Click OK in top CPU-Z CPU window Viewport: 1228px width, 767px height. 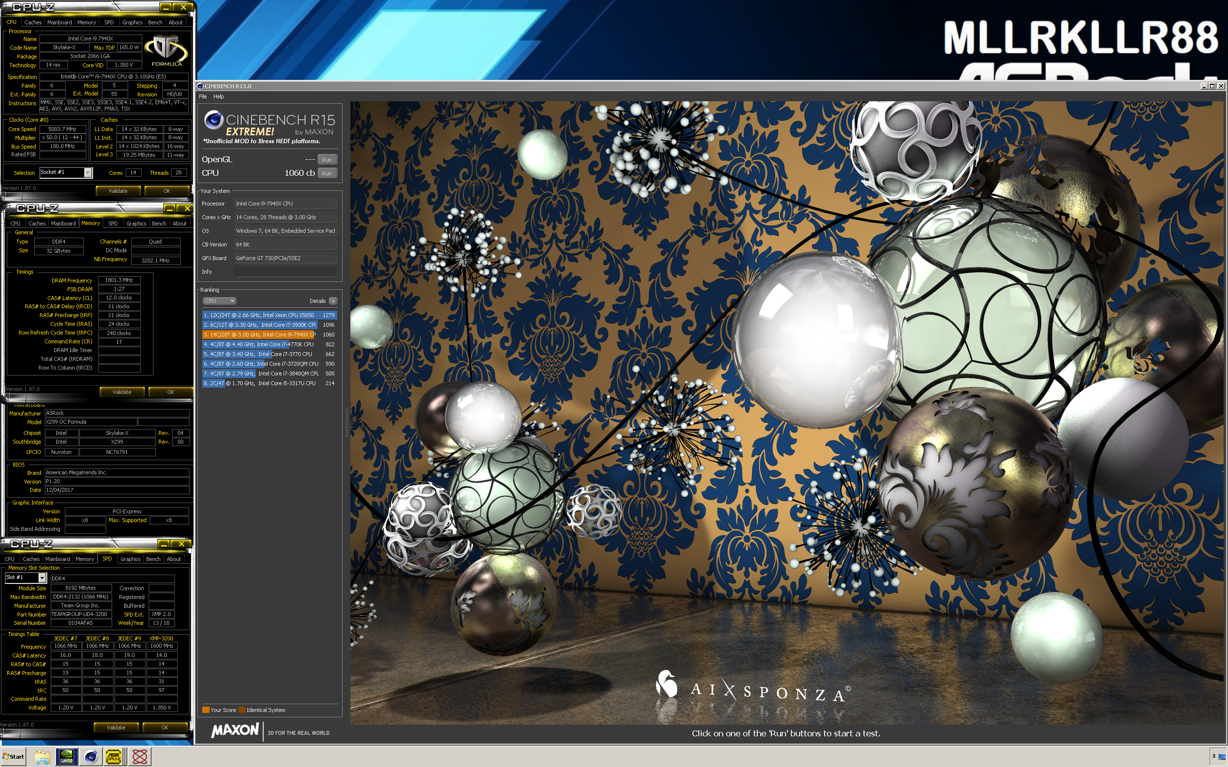pos(167,191)
